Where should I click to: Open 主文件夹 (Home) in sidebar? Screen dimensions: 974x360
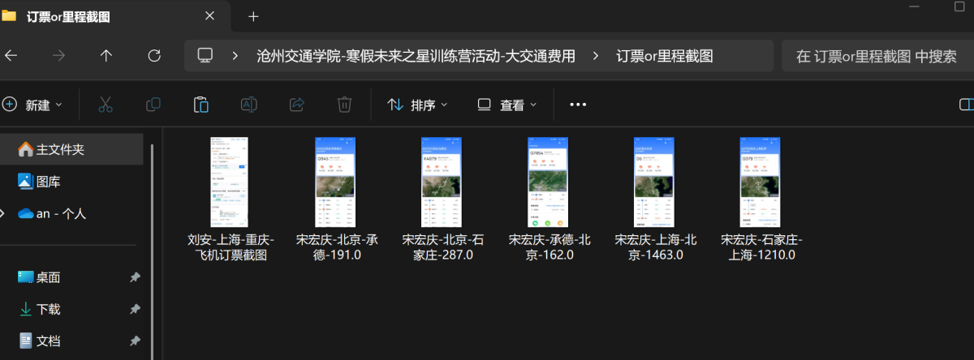tap(72, 149)
